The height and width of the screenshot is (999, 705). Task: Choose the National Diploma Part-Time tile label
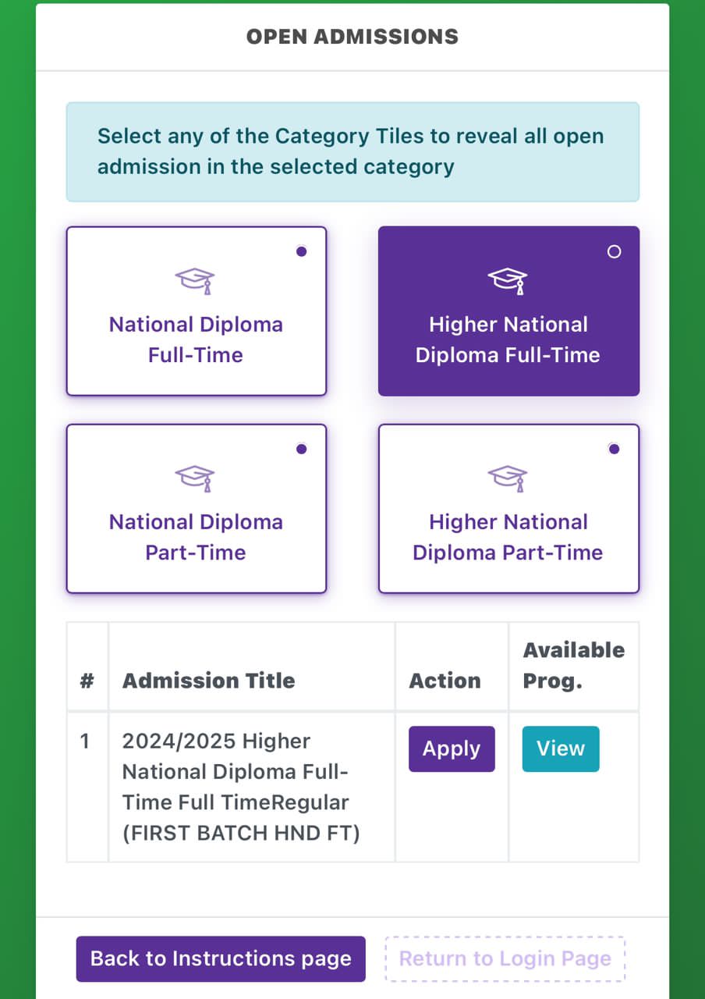[196, 537]
